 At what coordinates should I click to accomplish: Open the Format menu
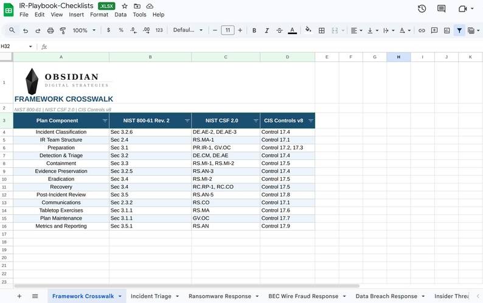tap(99, 15)
